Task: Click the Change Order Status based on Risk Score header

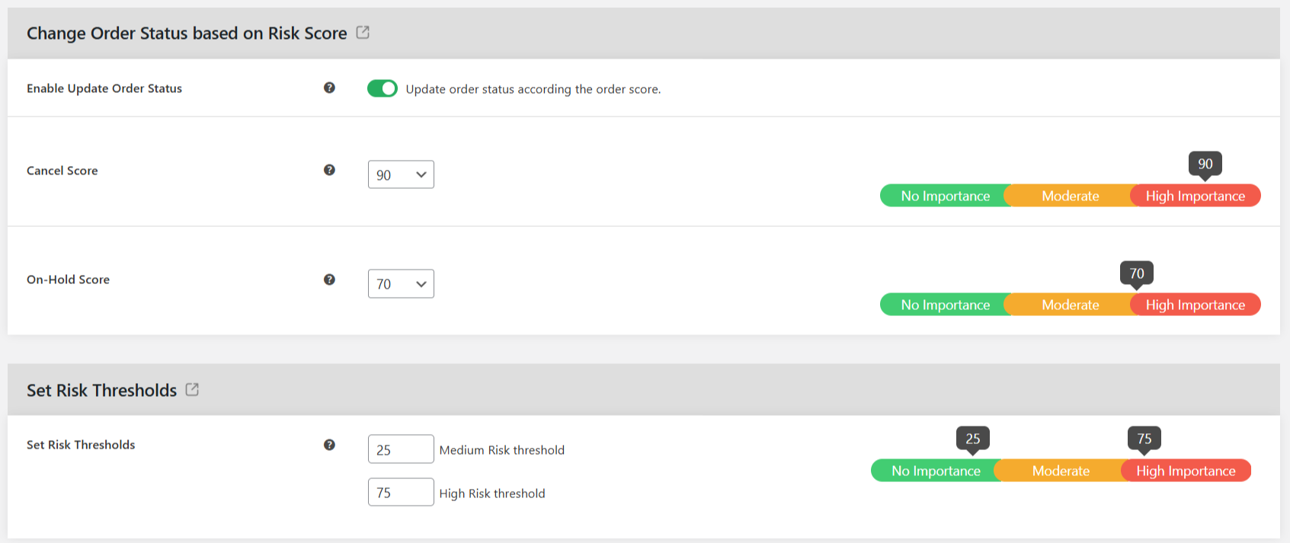Action: click(x=187, y=33)
